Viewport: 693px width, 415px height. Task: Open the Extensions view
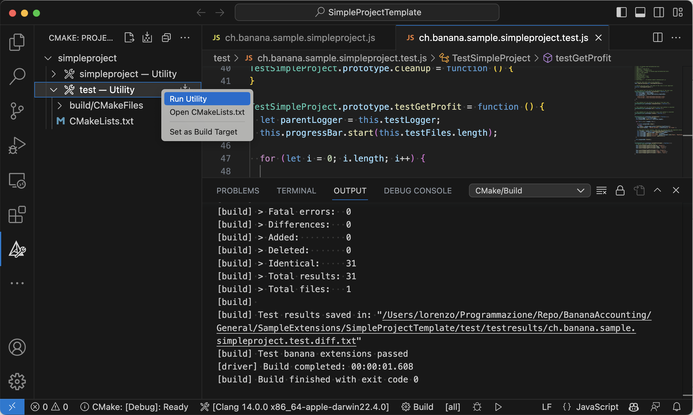[17, 214]
